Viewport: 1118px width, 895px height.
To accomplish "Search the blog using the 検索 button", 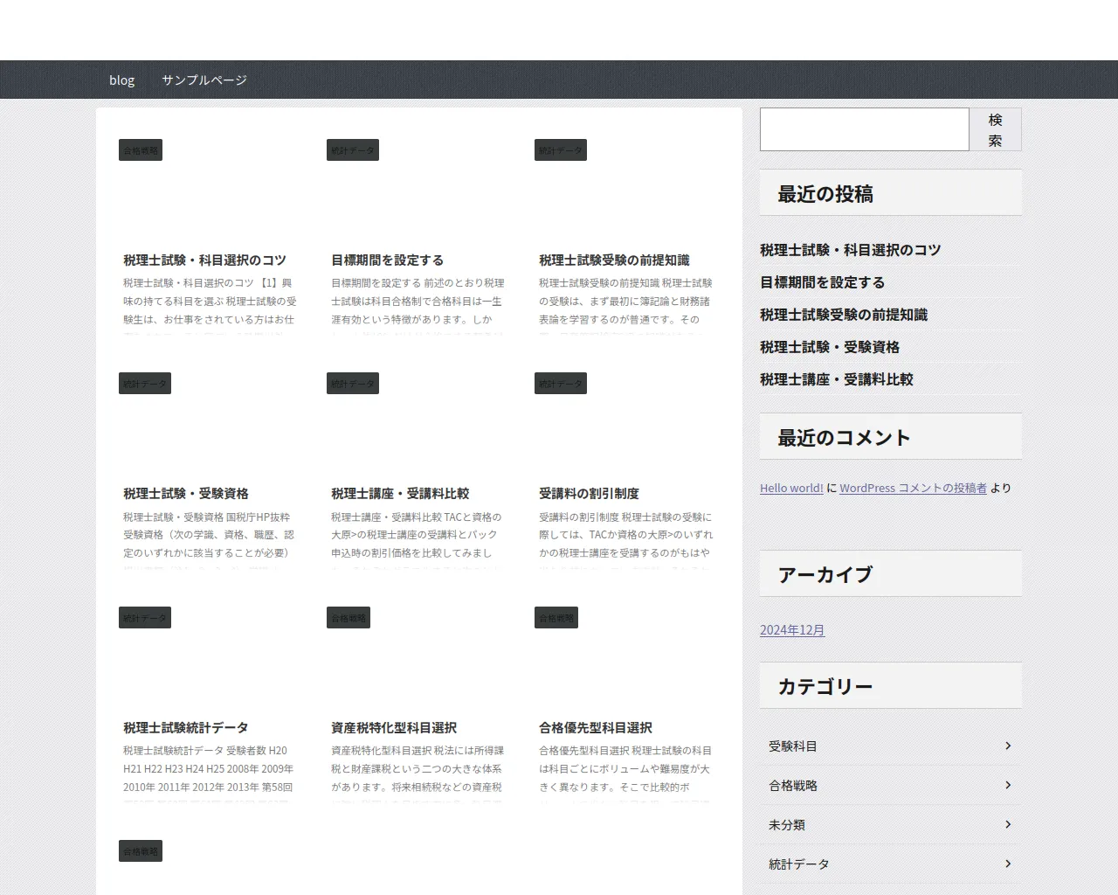I will 996,128.
